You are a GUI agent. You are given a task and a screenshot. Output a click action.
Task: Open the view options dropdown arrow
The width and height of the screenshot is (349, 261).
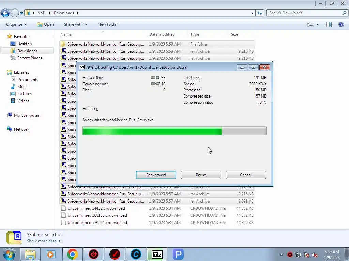tap(317, 24)
